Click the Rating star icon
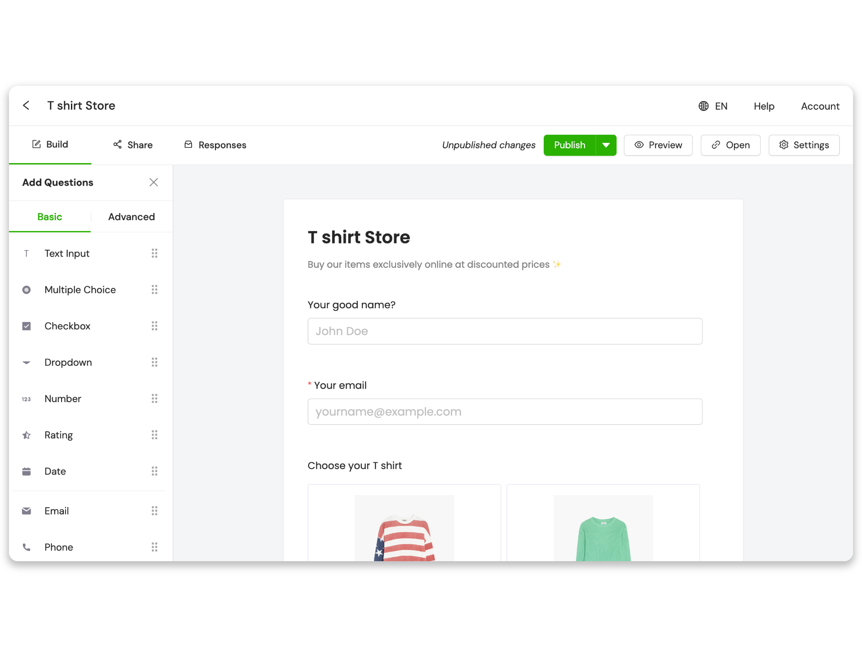This screenshot has width=862, height=647. click(x=26, y=435)
